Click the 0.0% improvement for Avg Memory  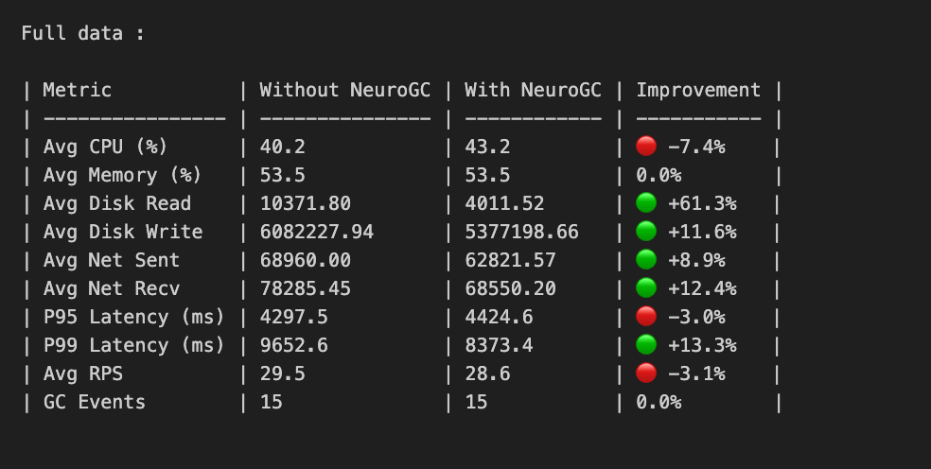click(659, 175)
